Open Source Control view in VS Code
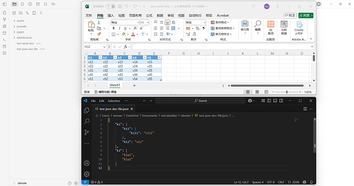This screenshot has height=186, width=354. tap(87, 132)
